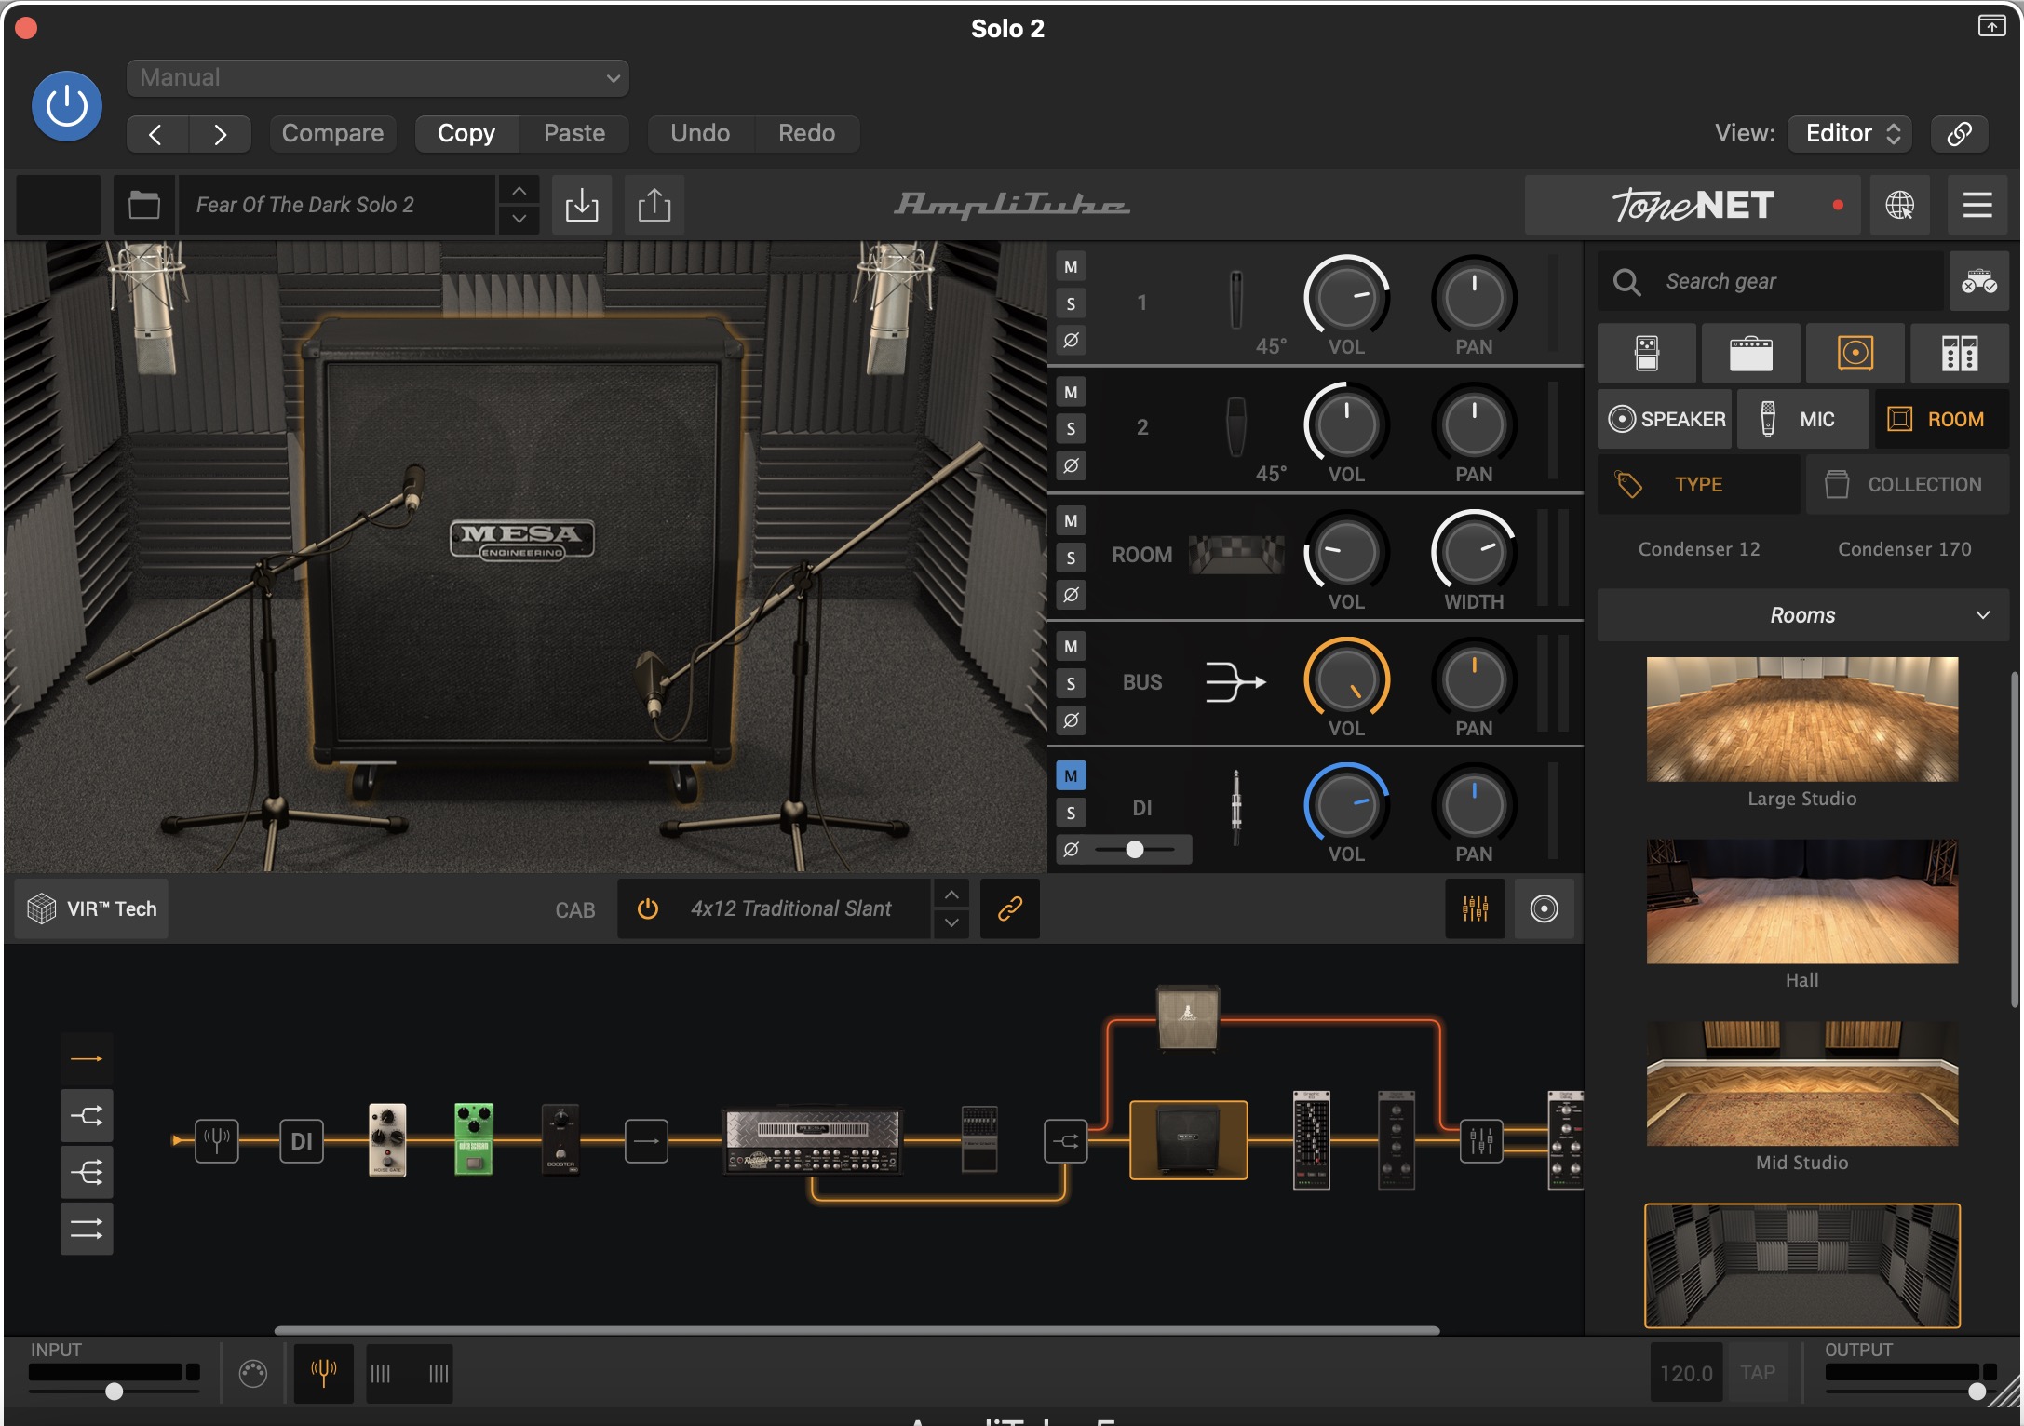Click the BUS VOL knob
This screenshot has width=2024, height=1426.
tap(1346, 680)
